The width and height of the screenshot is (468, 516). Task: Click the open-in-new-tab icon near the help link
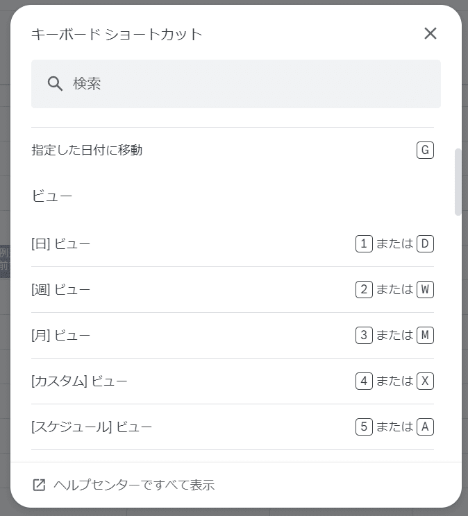tap(39, 485)
